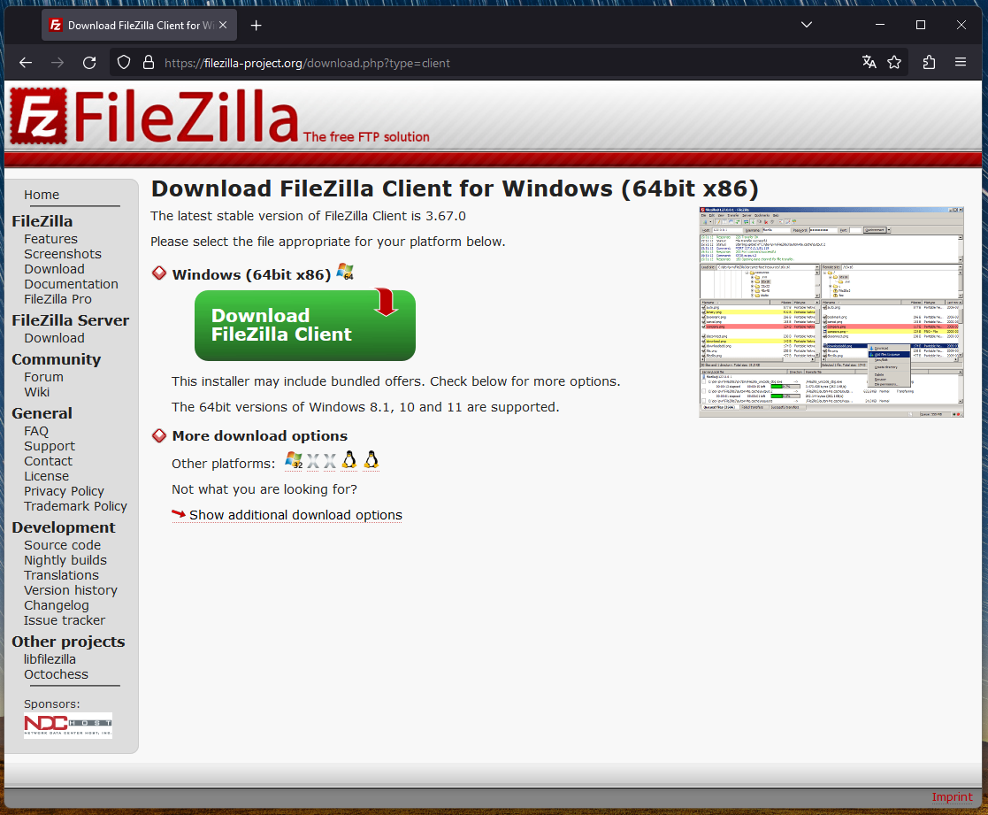Bookmark this page with the star icon

pos(894,62)
